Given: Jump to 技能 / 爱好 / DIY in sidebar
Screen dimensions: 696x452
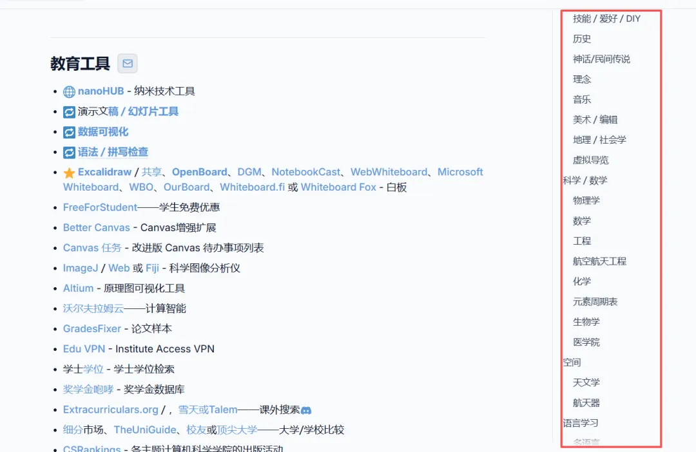Looking at the screenshot, I should pos(606,19).
